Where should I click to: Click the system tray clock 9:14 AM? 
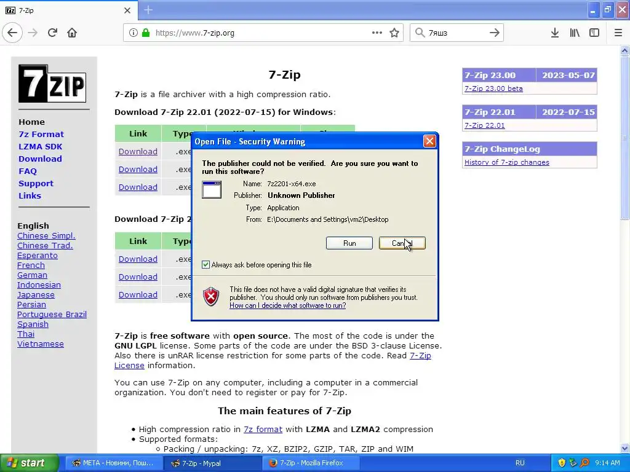(607, 463)
